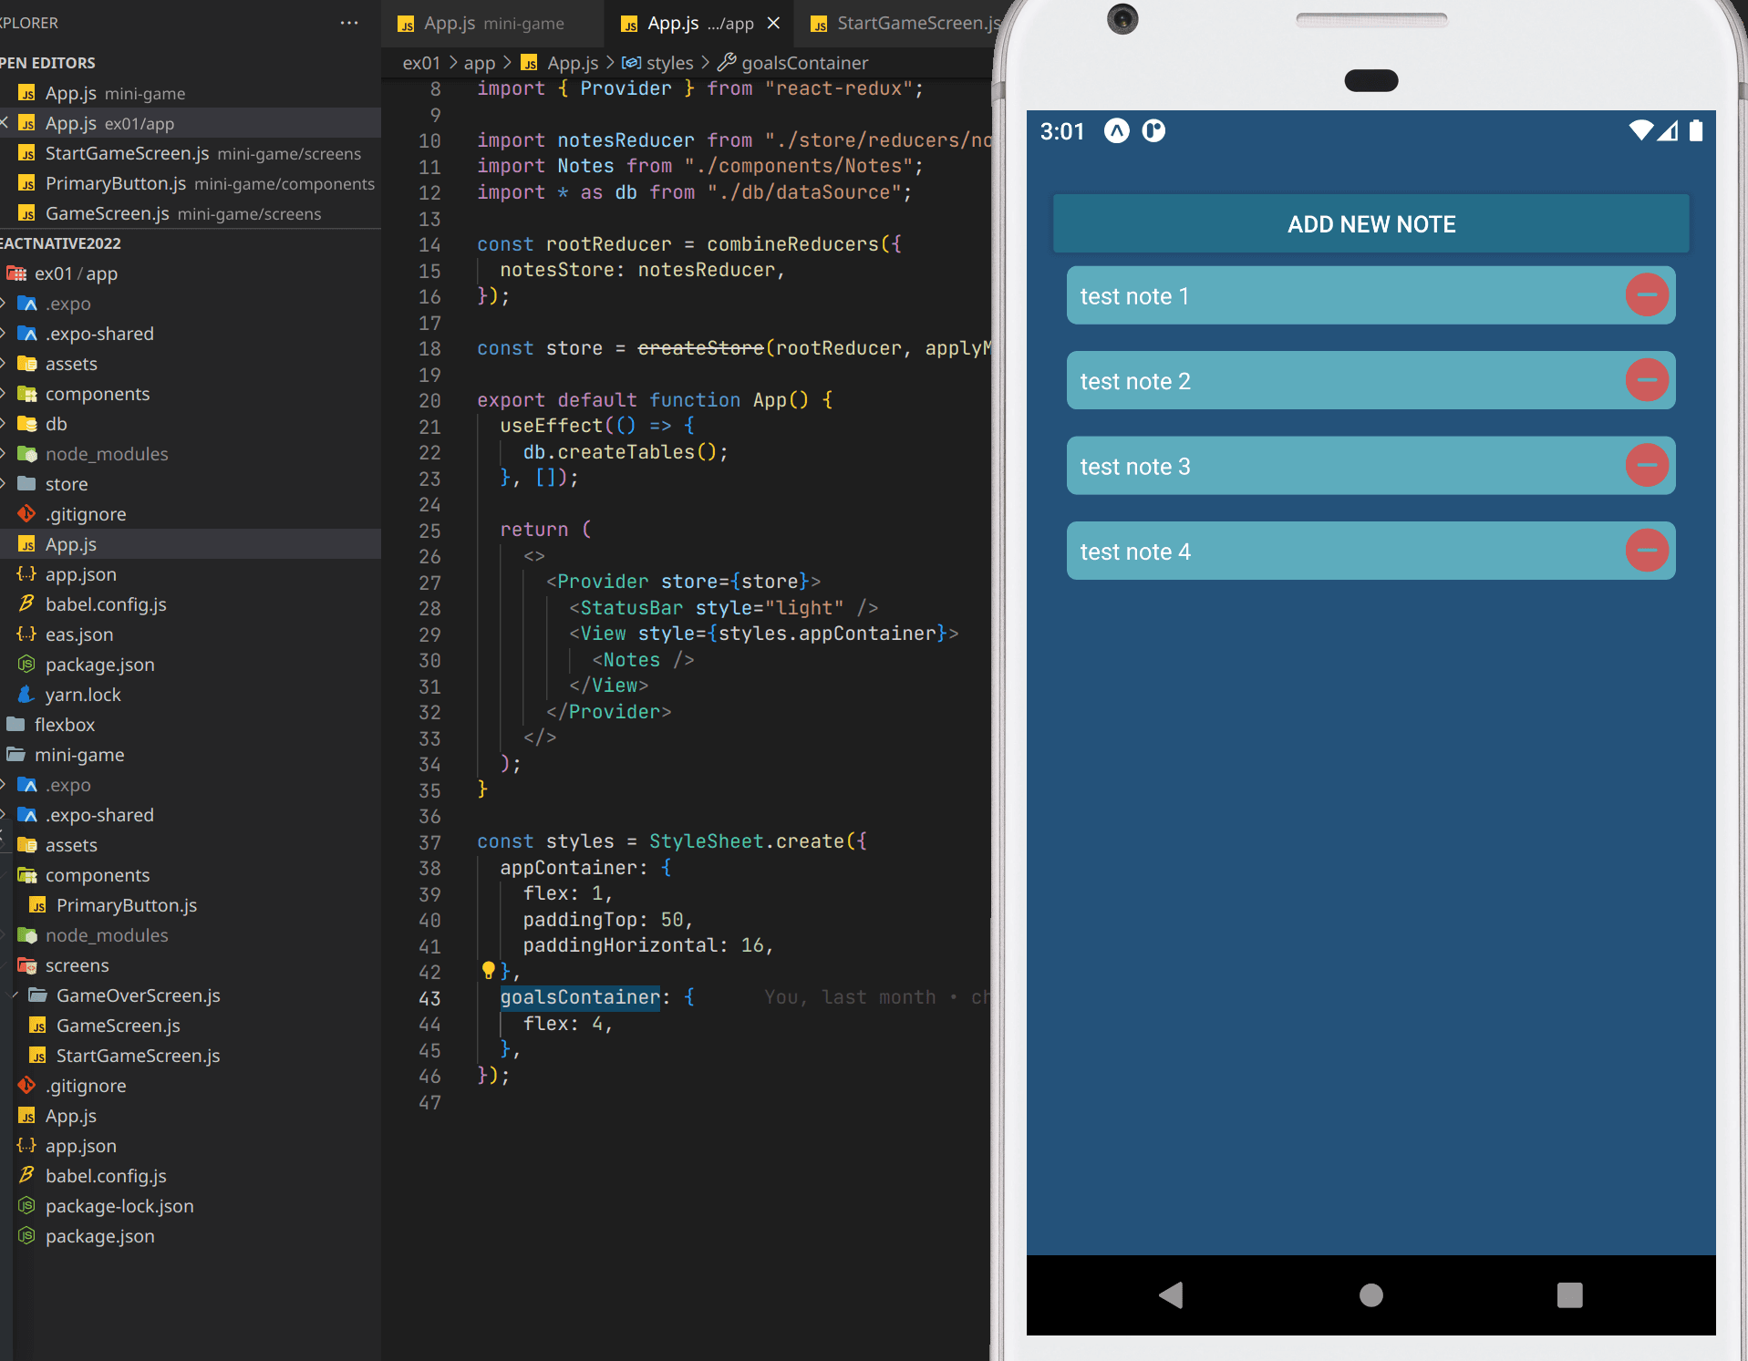Click the goalsContainer text on line 43

click(x=580, y=997)
